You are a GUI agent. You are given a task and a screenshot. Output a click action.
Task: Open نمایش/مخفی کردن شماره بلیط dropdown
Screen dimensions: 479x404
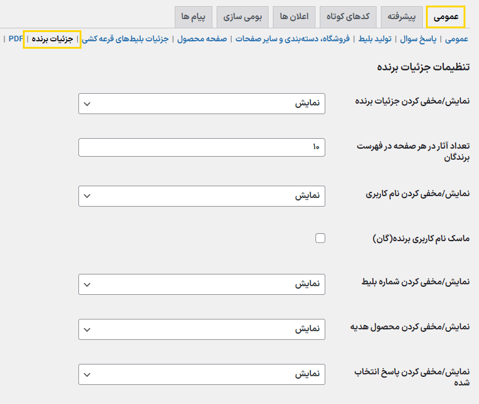[202, 284]
